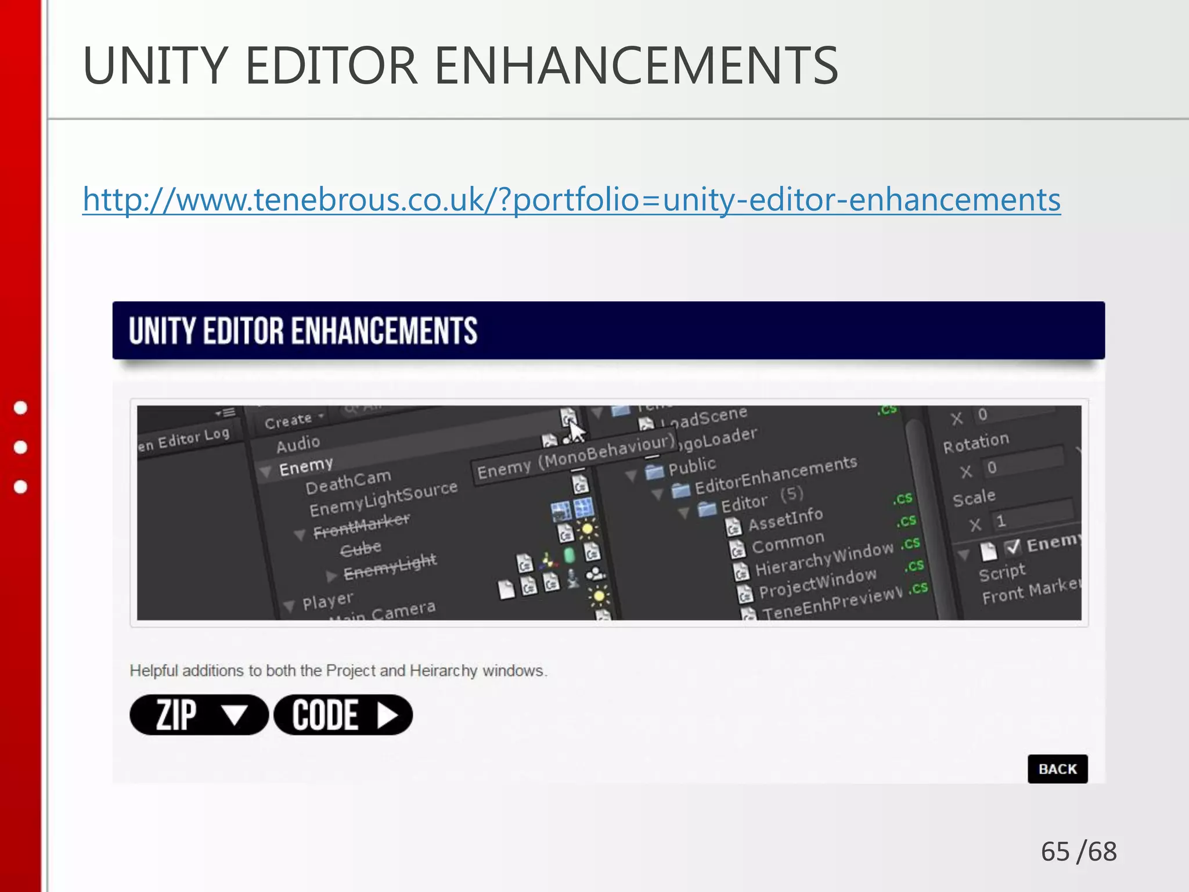
Task: Open the tenebrous.co.uk unity-editor-enhancements link
Action: [x=571, y=200]
